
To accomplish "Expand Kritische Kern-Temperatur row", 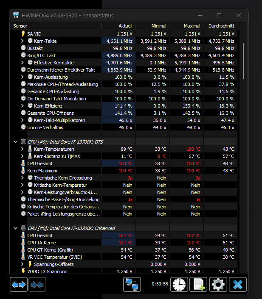I will 23,185.
